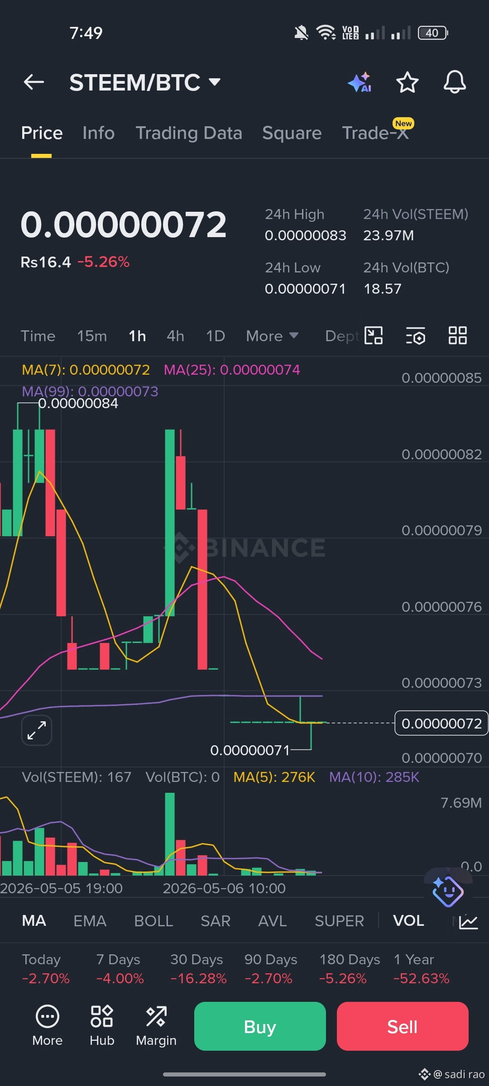Tap the 0.00000084 high marker label
This screenshot has width=489, height=1086.
(78, 403)
